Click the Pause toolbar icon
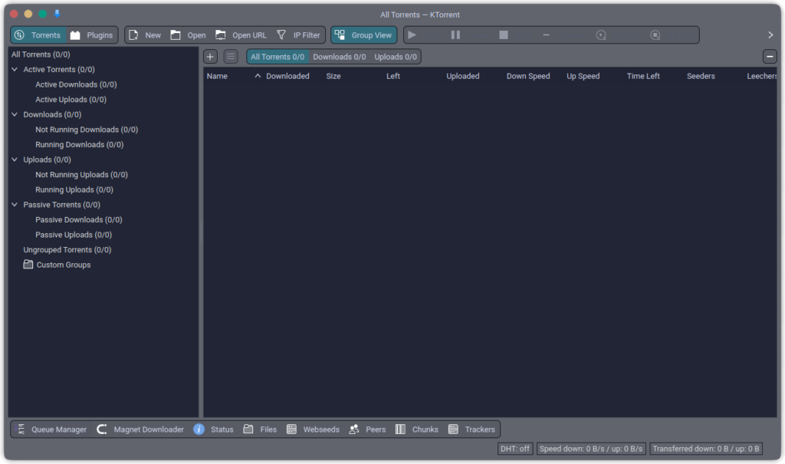Screen dimensions: 785x464 click(x=455, y=35)
